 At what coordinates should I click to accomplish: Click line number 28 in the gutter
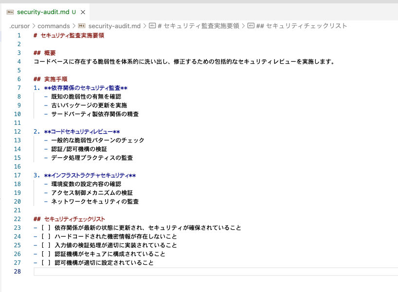17,272
